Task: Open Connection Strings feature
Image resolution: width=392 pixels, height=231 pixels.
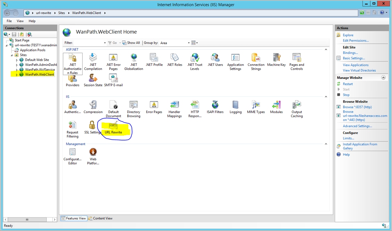Action: [256, 62]
